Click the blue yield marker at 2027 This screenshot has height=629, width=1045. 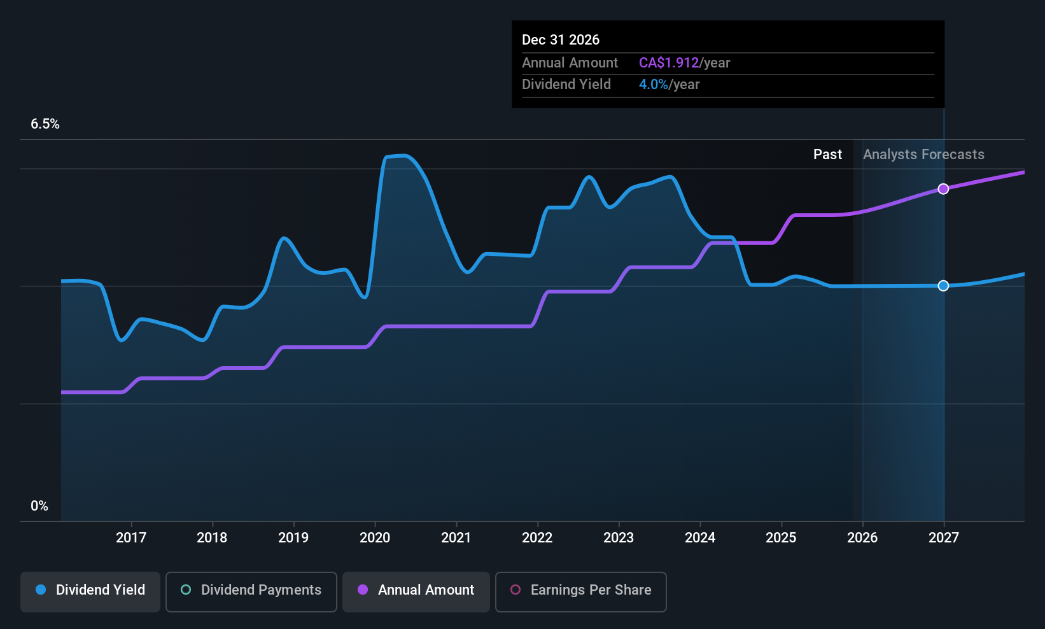(x=943, y=286)
